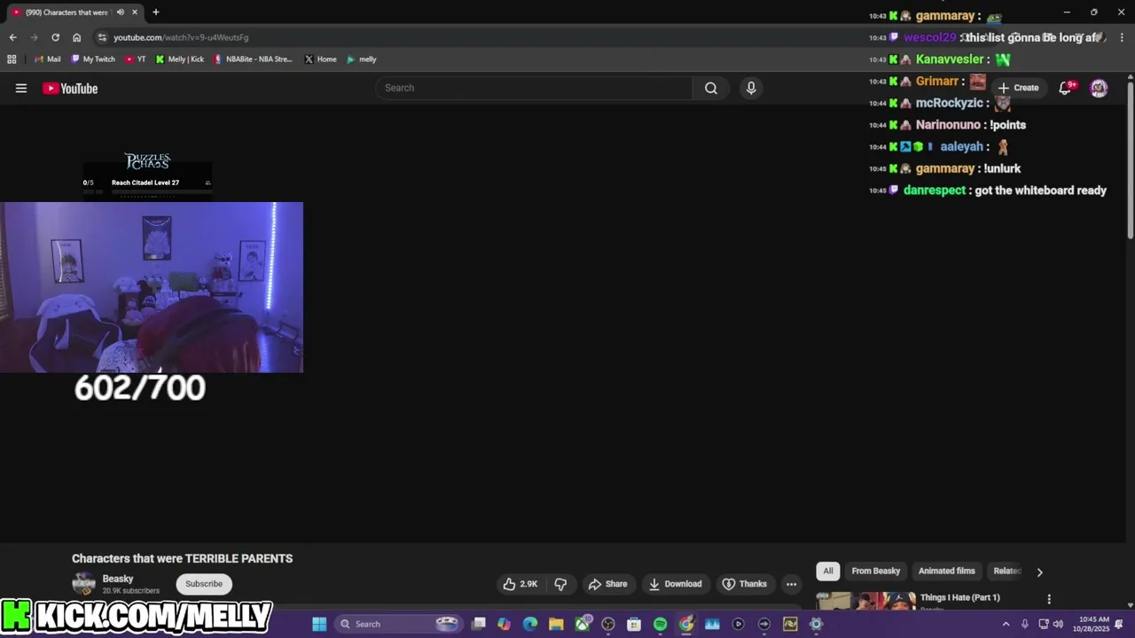This screenshot has height=638, width=1135.
Task: Open the Settings gear on the taskbar
Action: [816, 624]
